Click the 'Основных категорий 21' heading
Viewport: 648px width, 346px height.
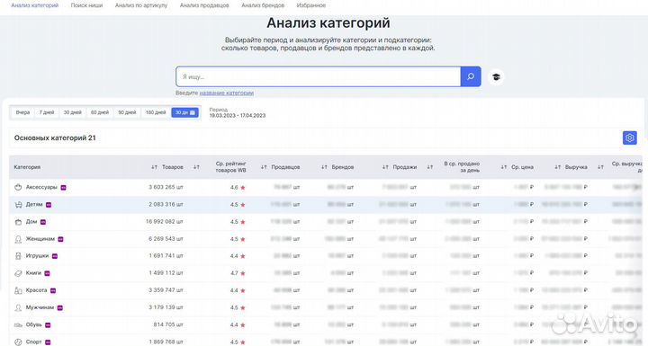pyautogui.click(x=55, y=138)
